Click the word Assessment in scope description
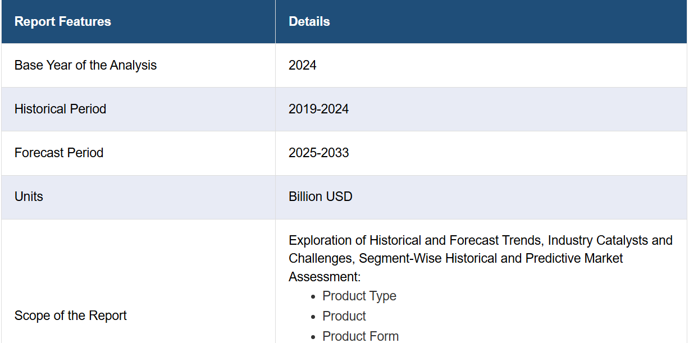Screen dimensions: 689x343 click(323, 277)
